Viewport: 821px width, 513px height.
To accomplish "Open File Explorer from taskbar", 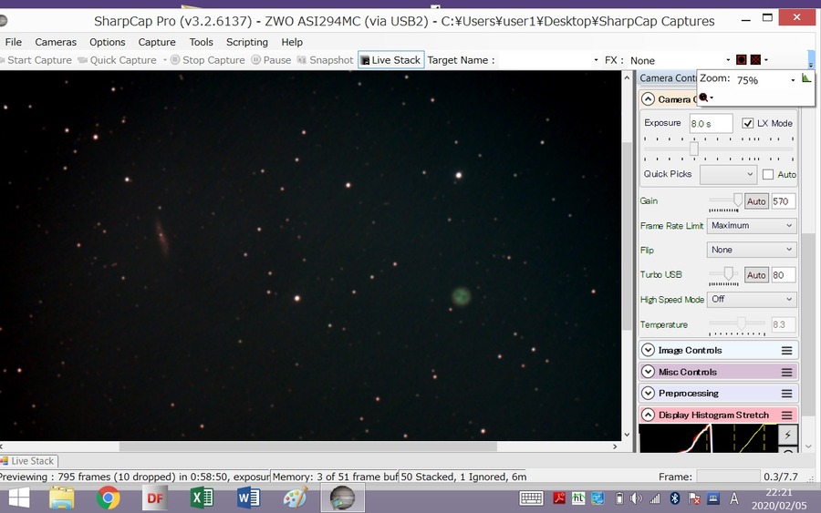I will tap(62, 498).
